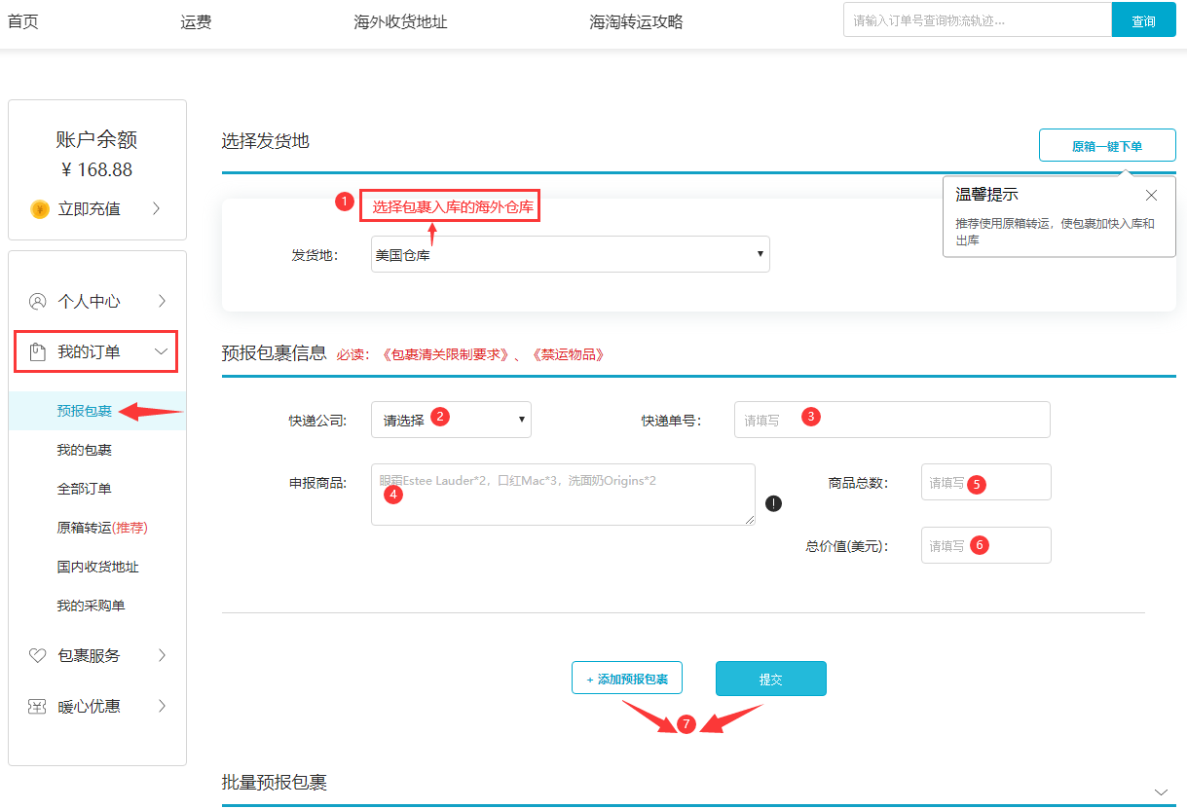Viewport: 1187px width, 809px height.
Task: Open the 禁运物品 link
Action: point(568,354)
